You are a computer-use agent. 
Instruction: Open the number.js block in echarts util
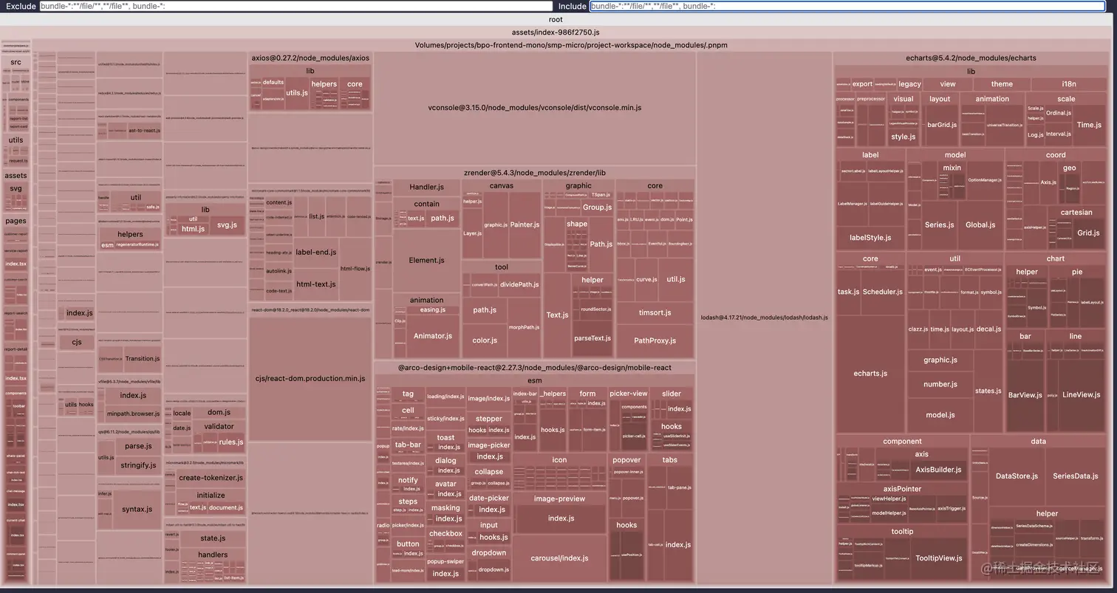click(x=940, y=384)
